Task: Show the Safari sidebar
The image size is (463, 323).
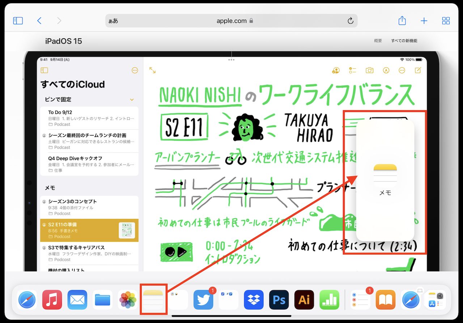Action: [x=18, y=21]
